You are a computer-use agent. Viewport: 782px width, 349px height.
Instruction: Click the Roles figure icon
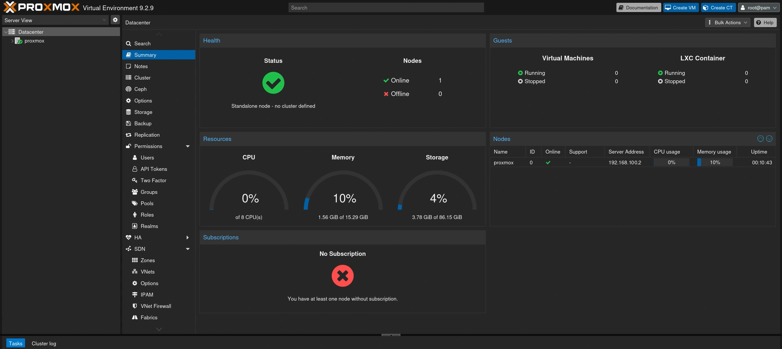pyautogui.click(x=135, y=214)
